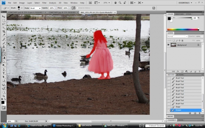Select the Pen tool

point(3,69)
